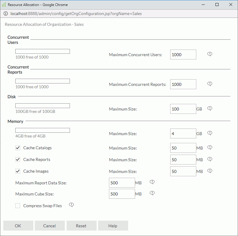Screen dimensions: 238x236
Task: Click the site information icon in address bar
Action: 5,14
